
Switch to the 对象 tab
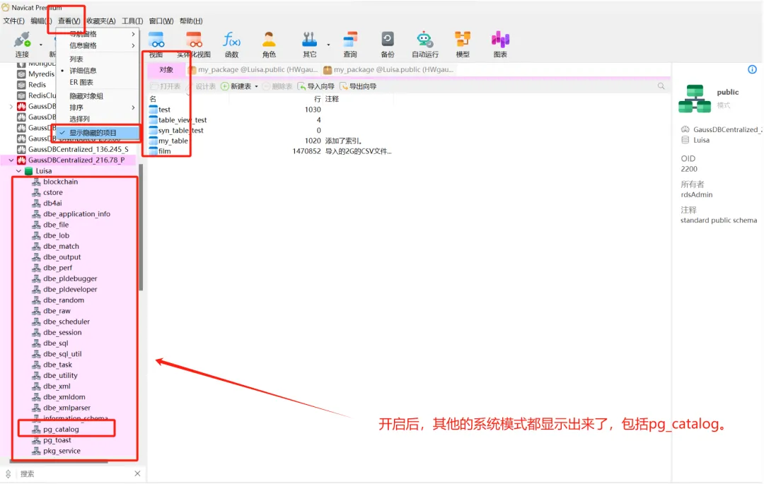coord(166,69)
